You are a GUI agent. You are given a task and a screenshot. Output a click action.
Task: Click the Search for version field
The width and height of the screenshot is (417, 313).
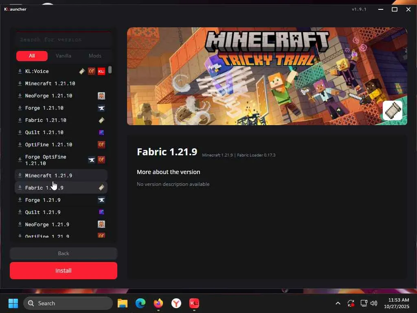click(64, 40)
